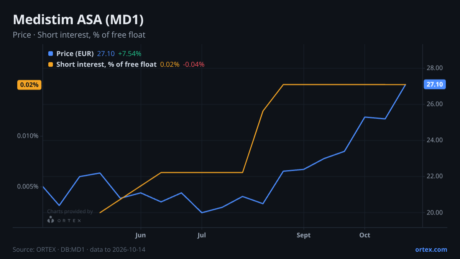Click the 0.005% short interest axis label

pos(28,186)
